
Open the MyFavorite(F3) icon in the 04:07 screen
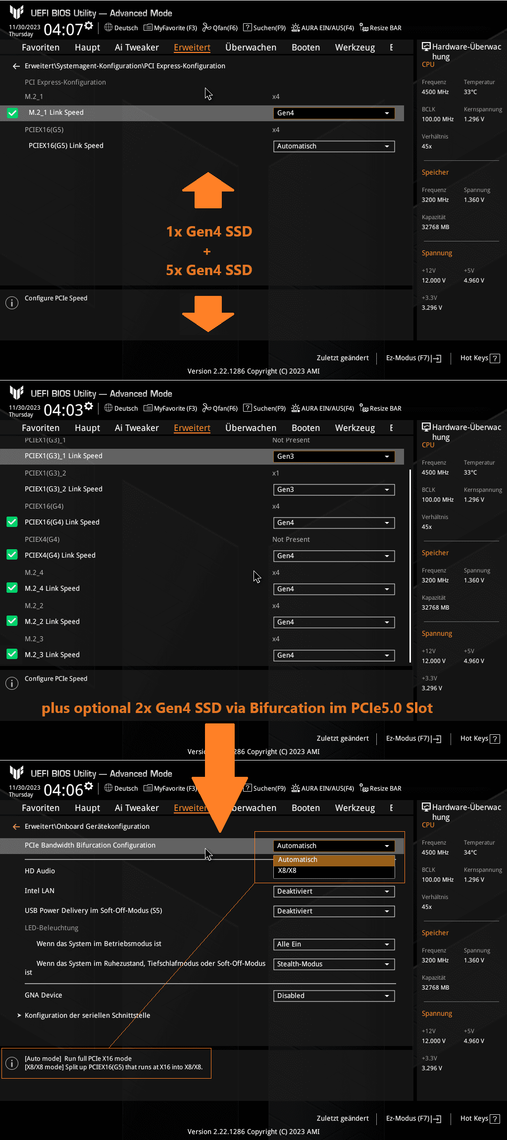pyautogui.click(x=148, y=28)
